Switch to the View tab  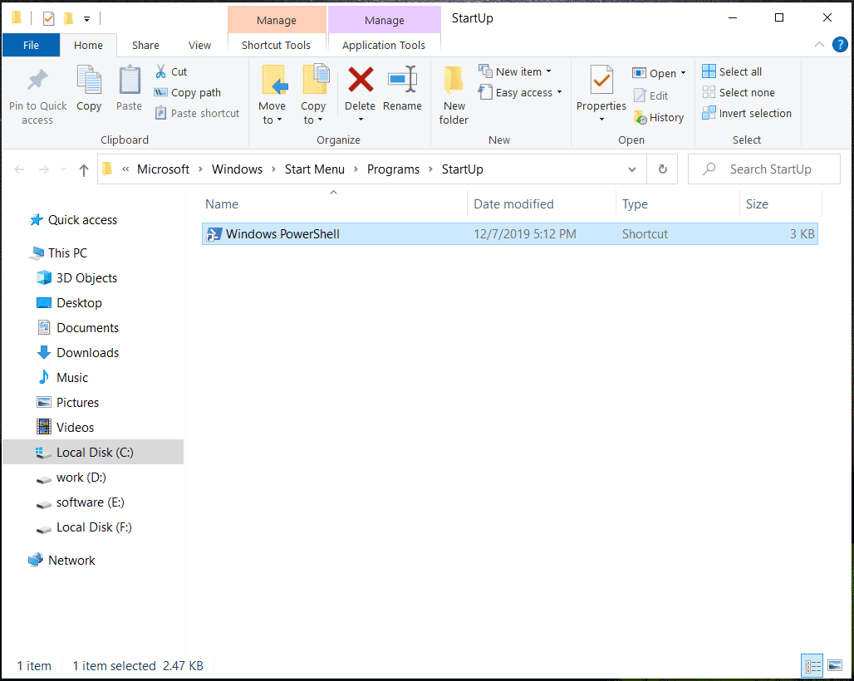click(x=200, y=45)
